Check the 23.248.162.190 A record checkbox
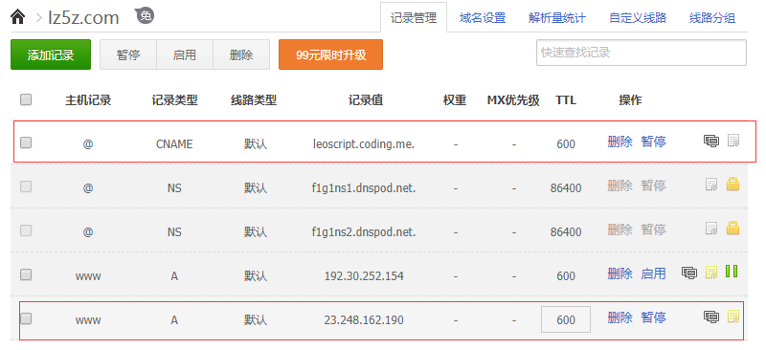The width and height of the screenshot is (766, 350). point(26,318)
